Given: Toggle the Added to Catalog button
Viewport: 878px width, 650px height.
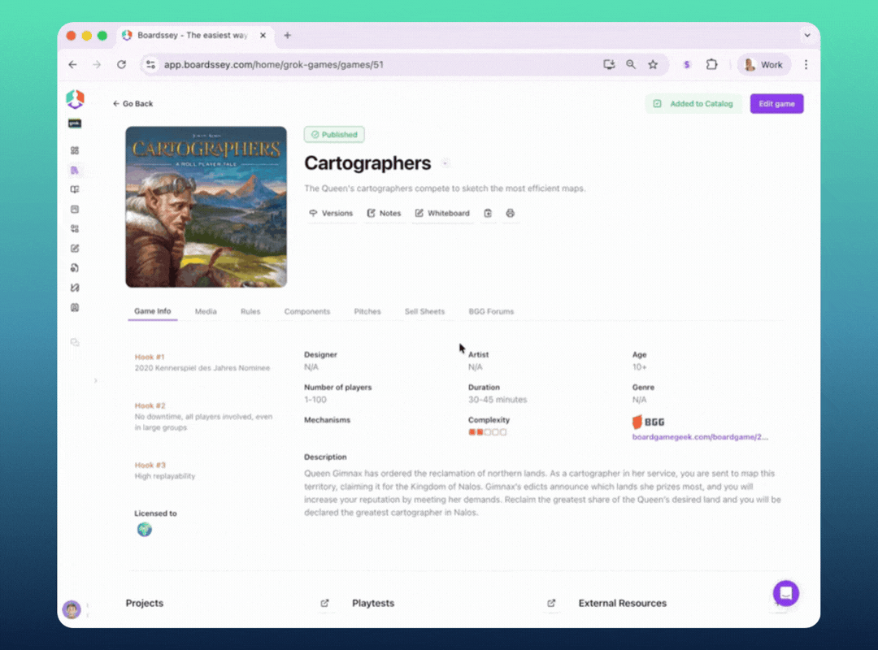Looking at the screenshot, I should pyautogui.click(x=693, y=104).
